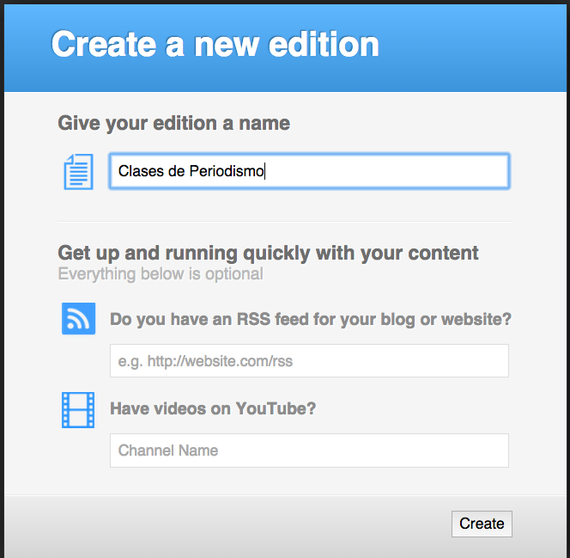
Task: Click the film strip video icon
Action: [x=78, y=409]
